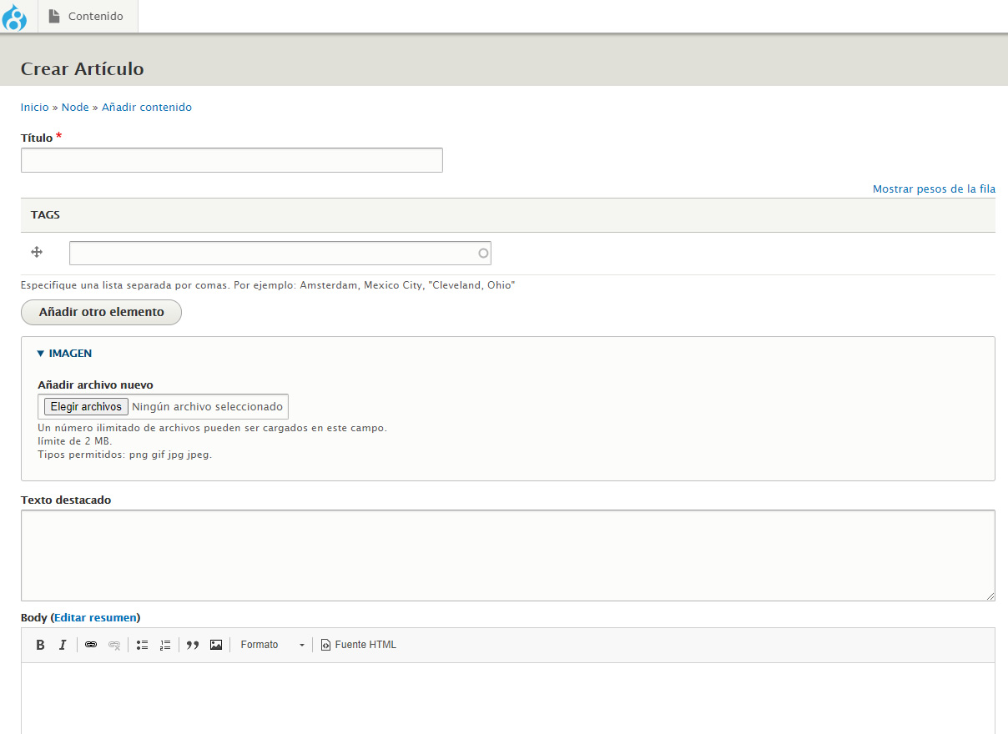Go to Inicio breadcrumb link
The height and width of the screenshot is (734, 1008).
pos(34,108)
